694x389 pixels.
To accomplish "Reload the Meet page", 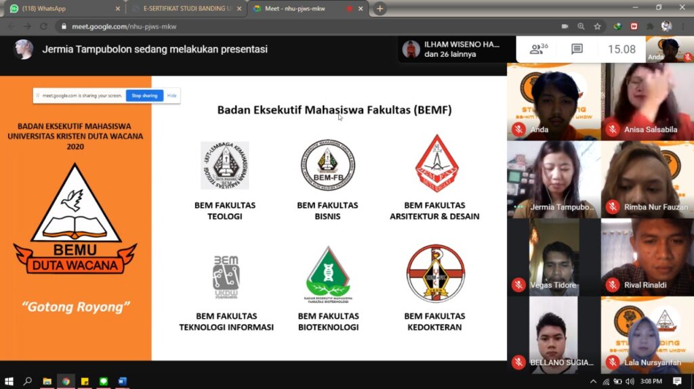I will [x=43, y=26].
